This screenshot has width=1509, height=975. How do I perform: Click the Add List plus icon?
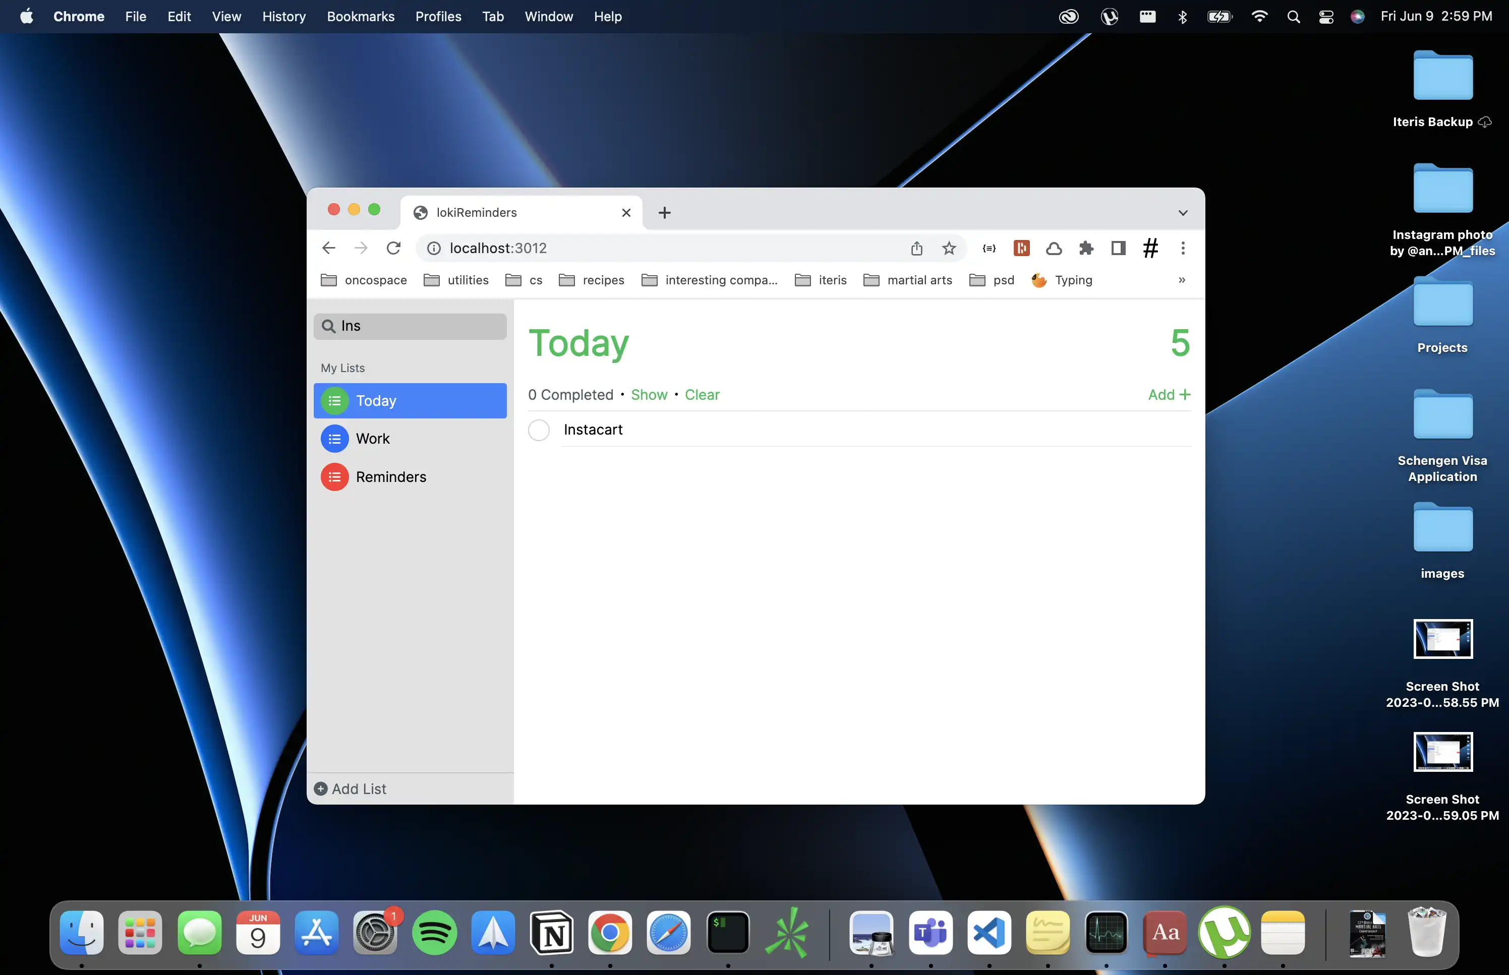pos(321,789)
